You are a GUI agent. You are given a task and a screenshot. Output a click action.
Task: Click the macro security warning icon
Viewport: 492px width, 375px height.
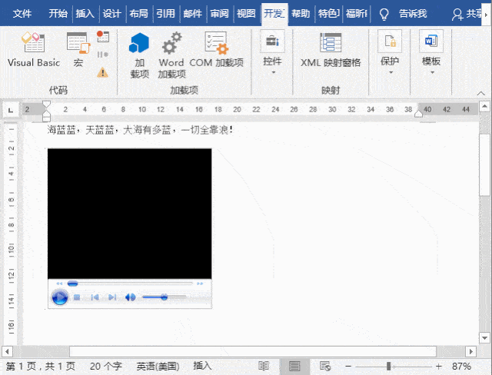tap(102, 72)
